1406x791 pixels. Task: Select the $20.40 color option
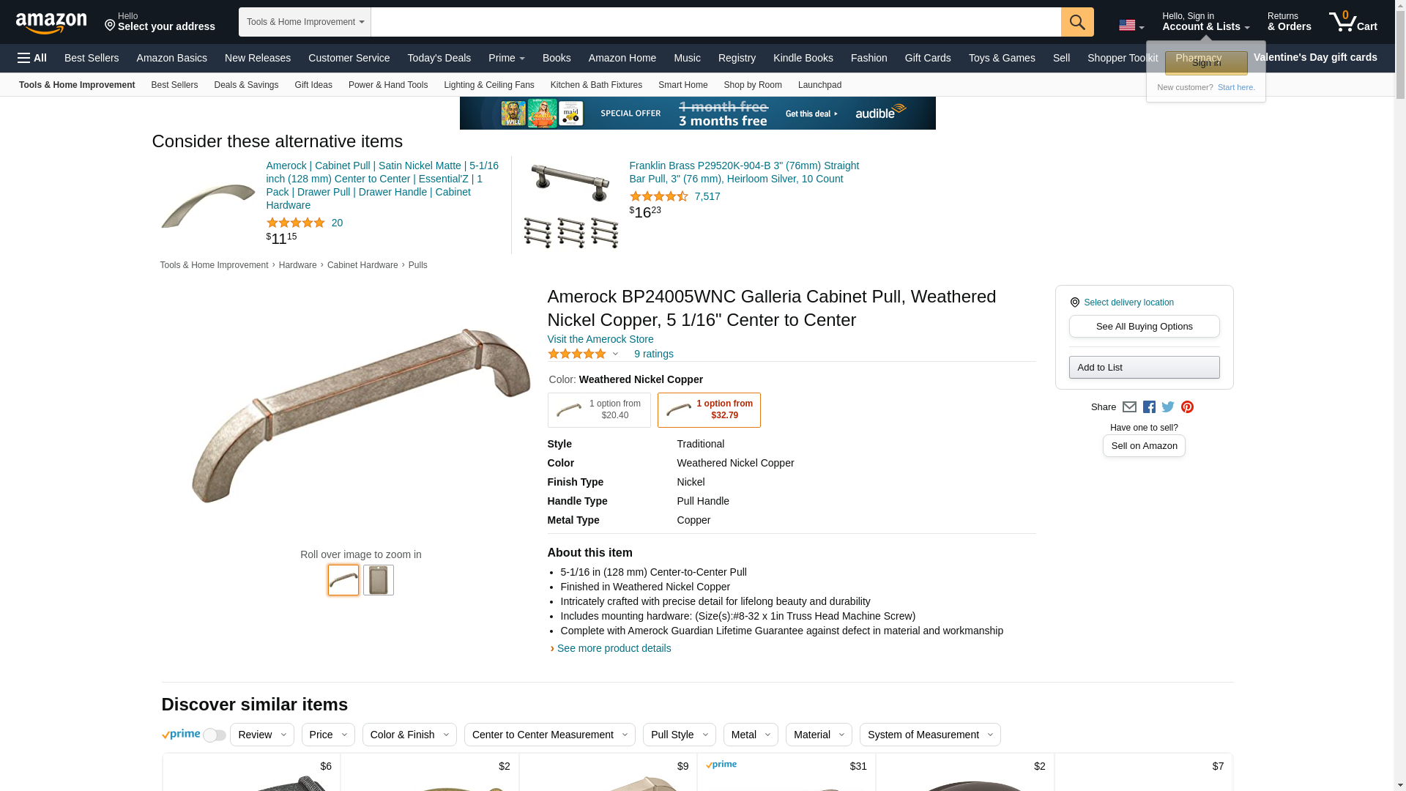599,410
